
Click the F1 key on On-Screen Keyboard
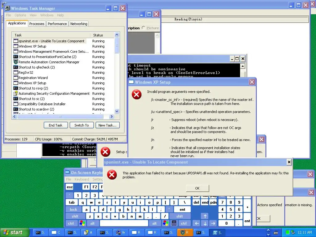[86, 187]
